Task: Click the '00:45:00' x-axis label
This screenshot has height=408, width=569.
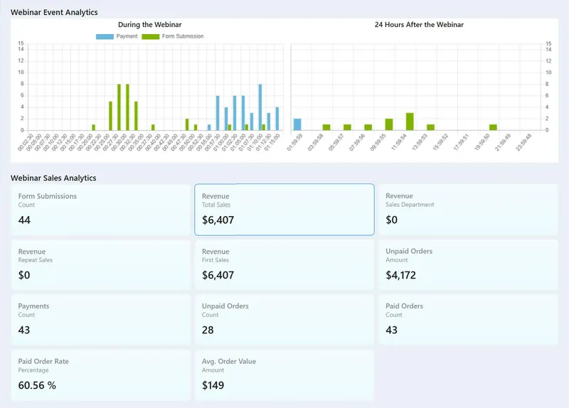Action: point(169,142)
